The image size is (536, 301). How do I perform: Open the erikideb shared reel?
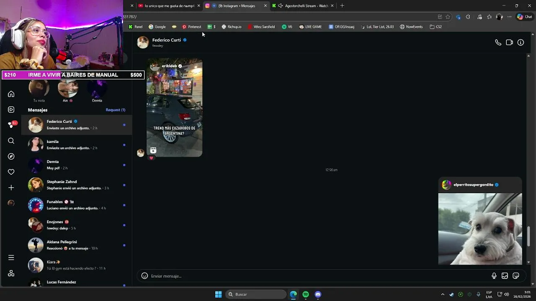tap(174, 108)
